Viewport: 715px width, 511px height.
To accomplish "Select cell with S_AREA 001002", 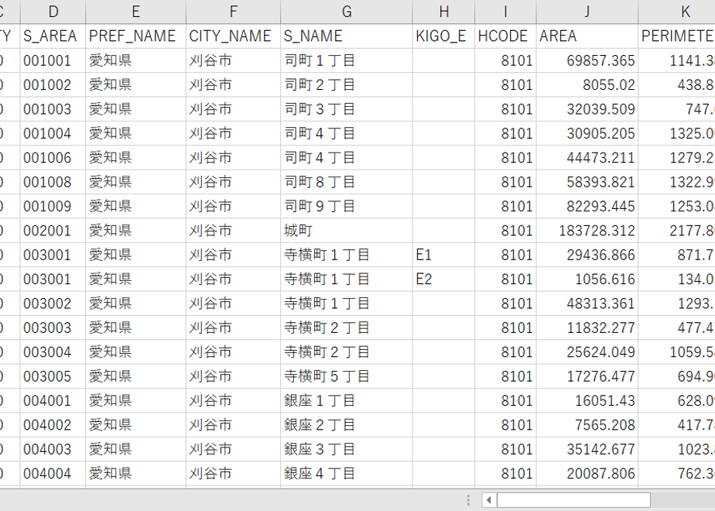I will 53,85.
